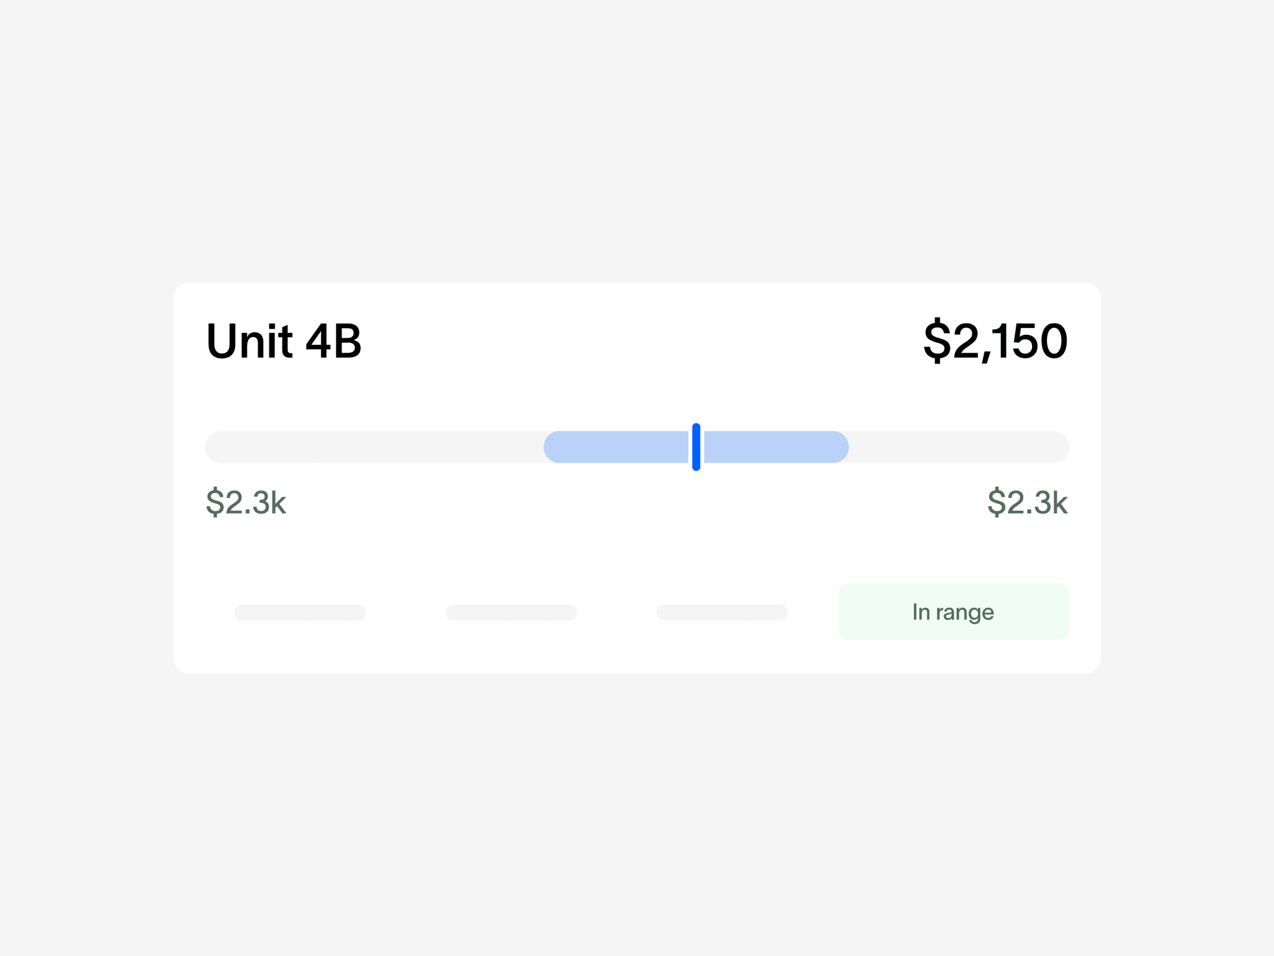Click the gray track below the typical range

click(374, 447)
